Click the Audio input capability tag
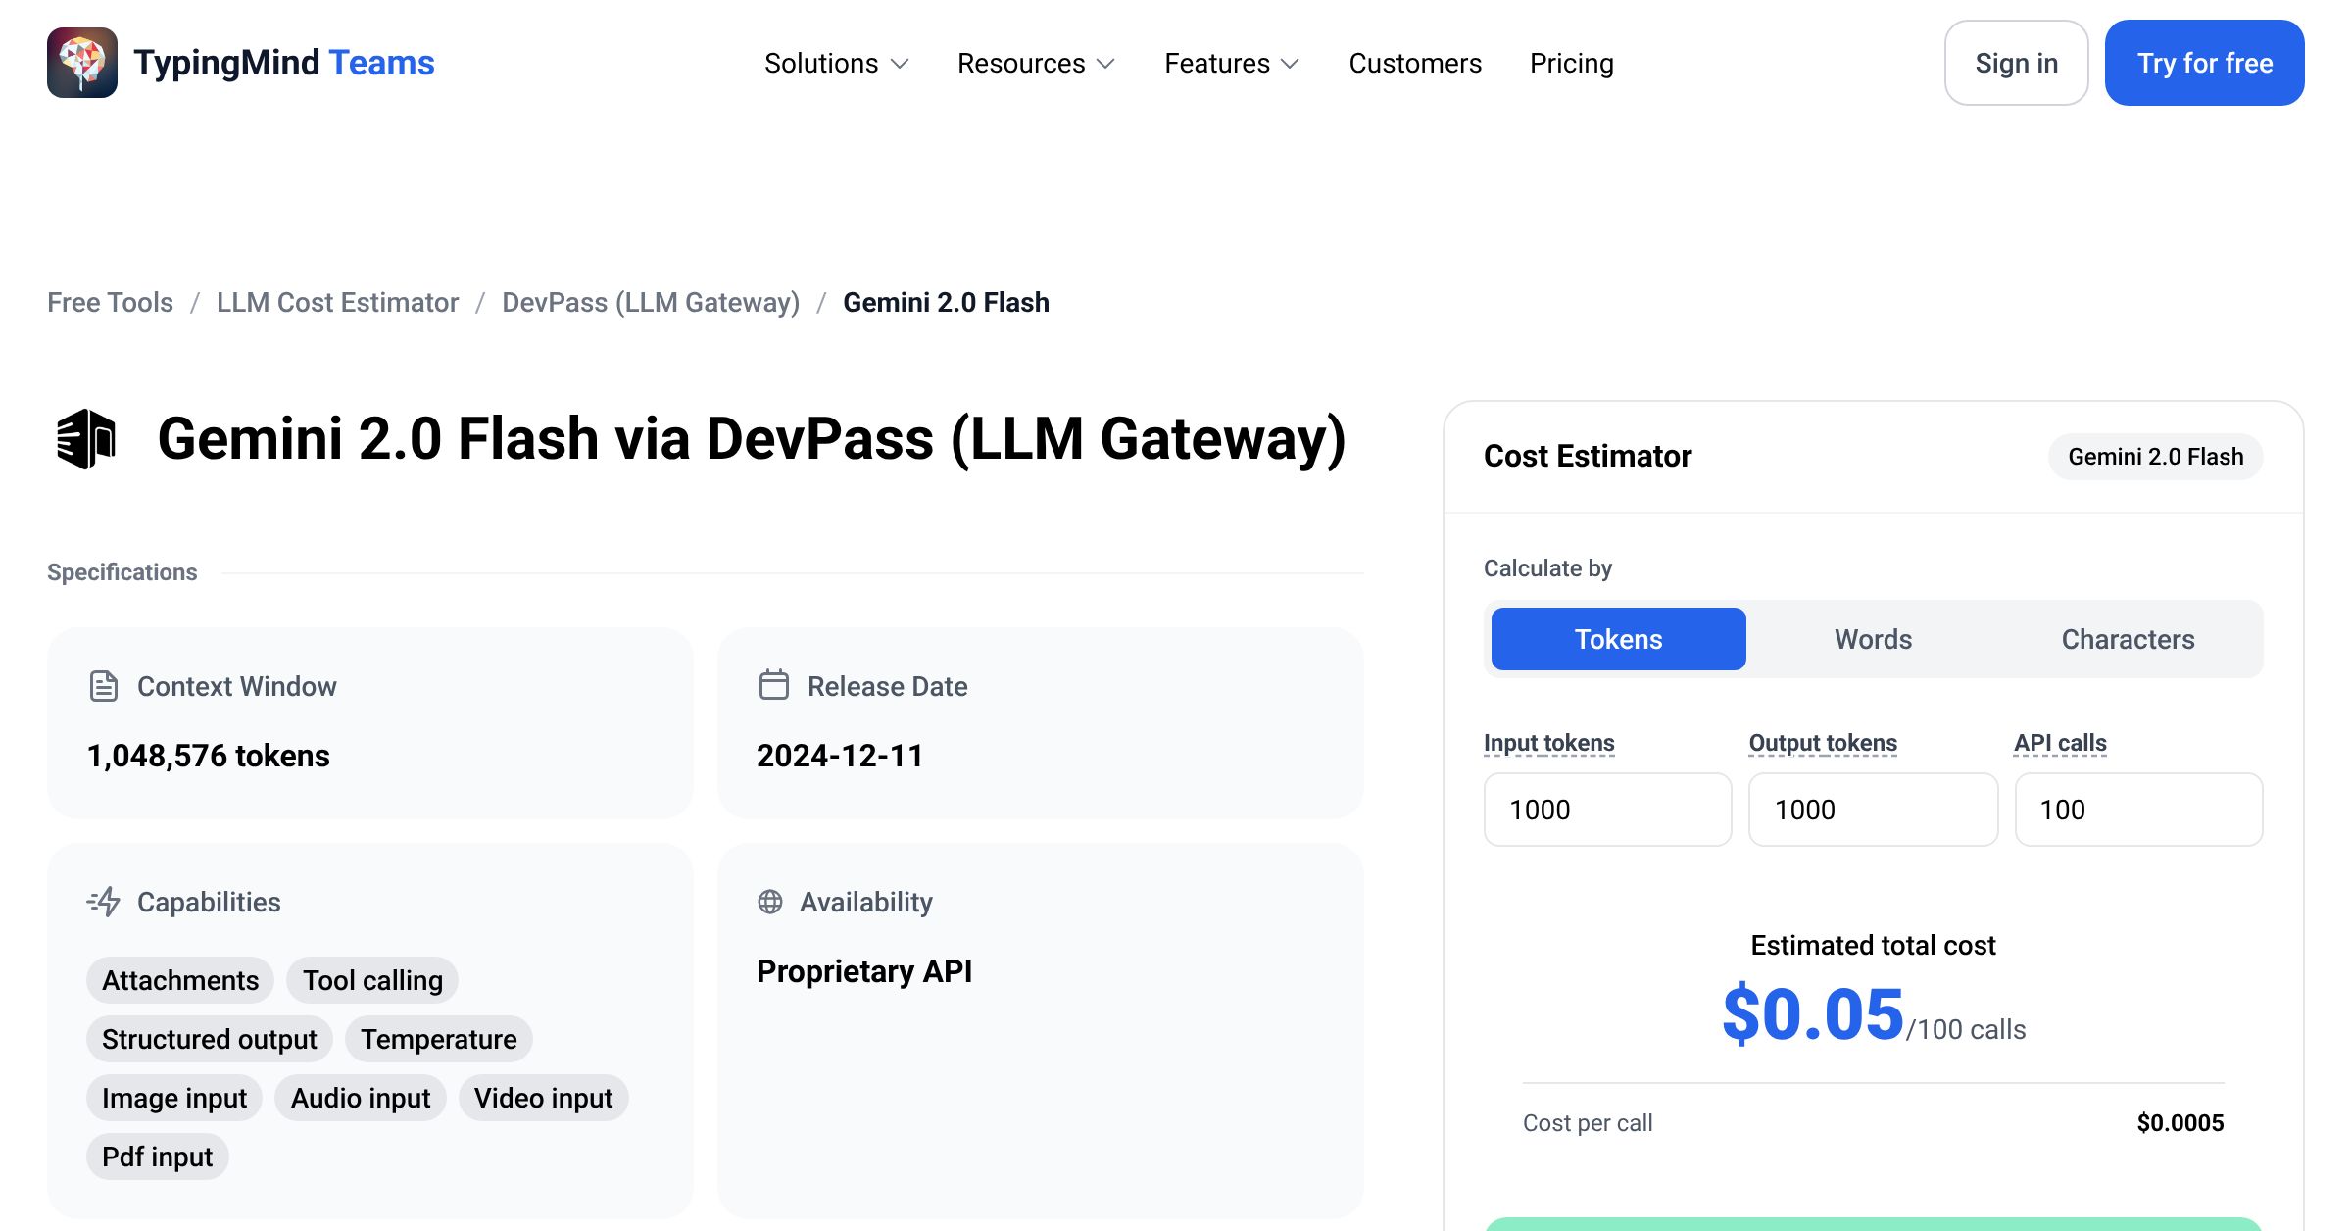Screen dimensions: 2352x1231 tap(361, 1098)
